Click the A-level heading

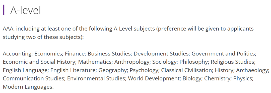pyautogui.click(x=25, y=10)
